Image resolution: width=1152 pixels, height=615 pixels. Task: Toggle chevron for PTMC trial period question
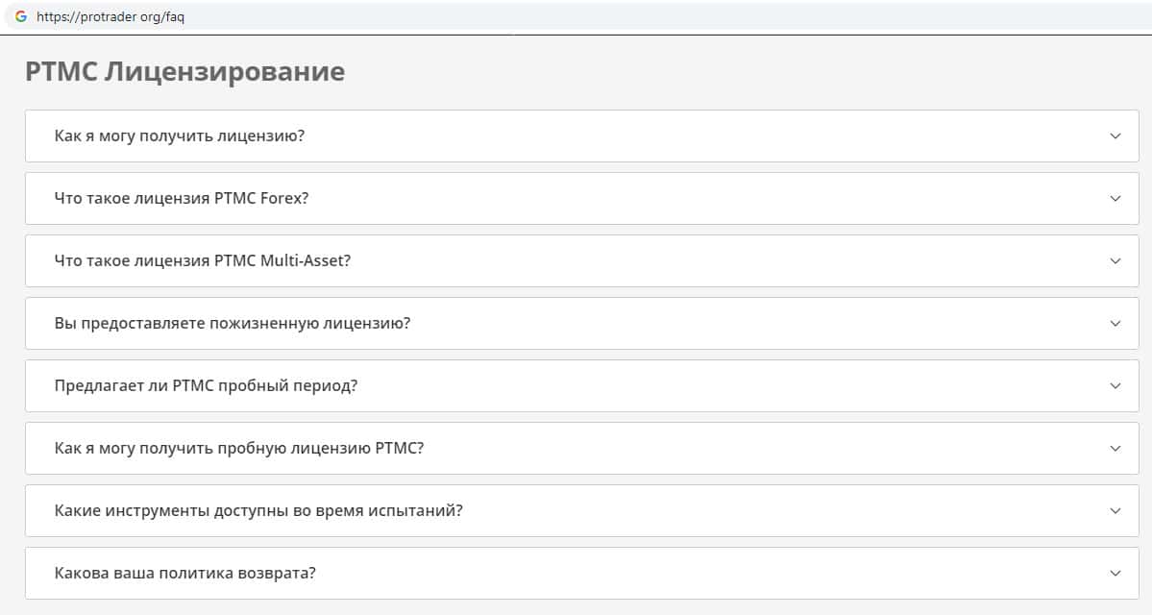click(x=1115, y=386)
